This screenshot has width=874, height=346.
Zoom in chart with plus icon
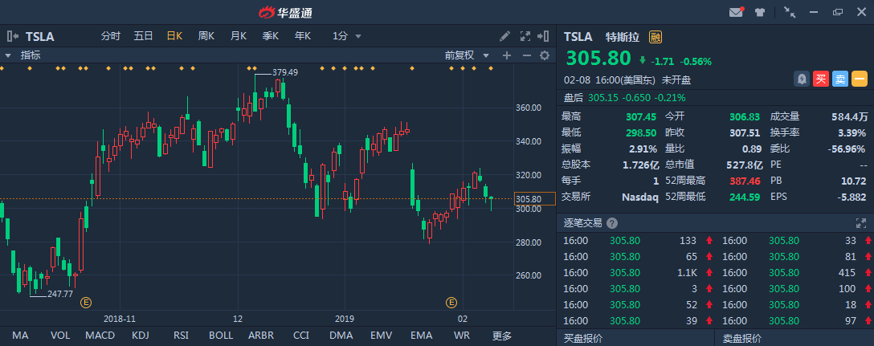pyautogui.click(x=507, y=55)
